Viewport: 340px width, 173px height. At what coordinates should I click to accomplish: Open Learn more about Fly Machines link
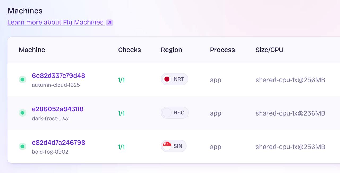(x=55, y=23)
